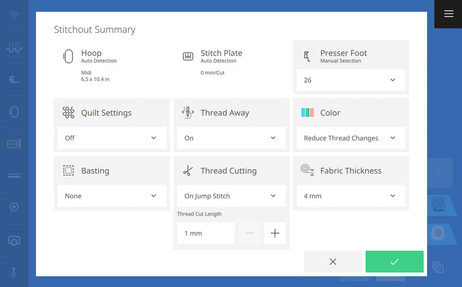The height and width of the screenshot is (287, 462).
Task: Toggle the Thread Away On dropdown
Action: click(231, 138)
